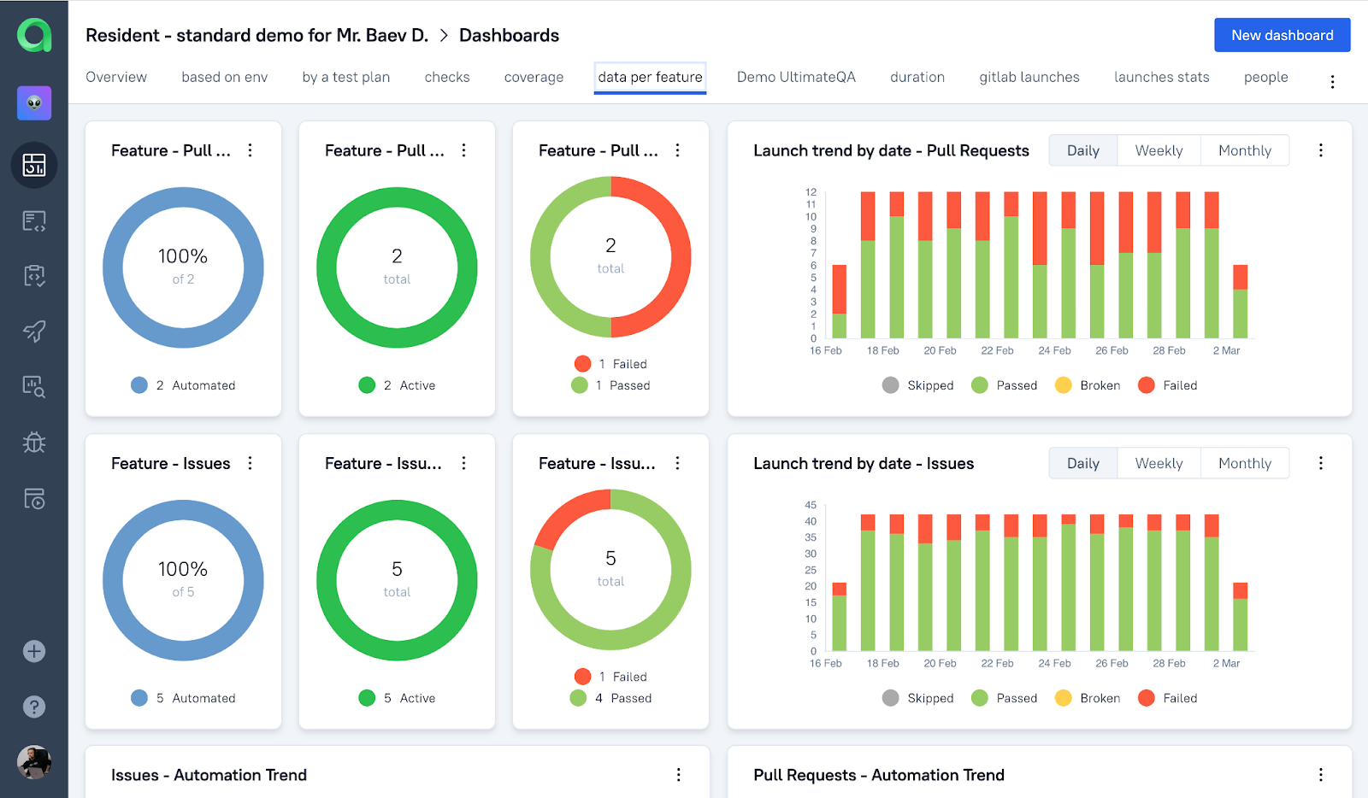Switch Pull Requests trend to Monthly

tap(1244, 150)
